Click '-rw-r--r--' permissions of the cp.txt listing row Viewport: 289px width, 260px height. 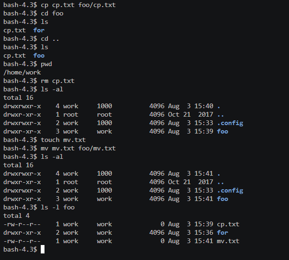click(x=22, y=224)
